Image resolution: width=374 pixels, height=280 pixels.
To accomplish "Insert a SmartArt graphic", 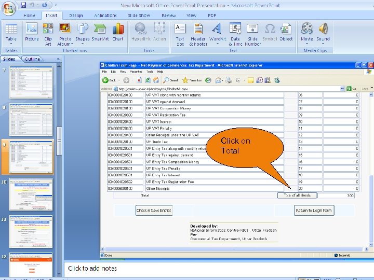I will (100, 32).
